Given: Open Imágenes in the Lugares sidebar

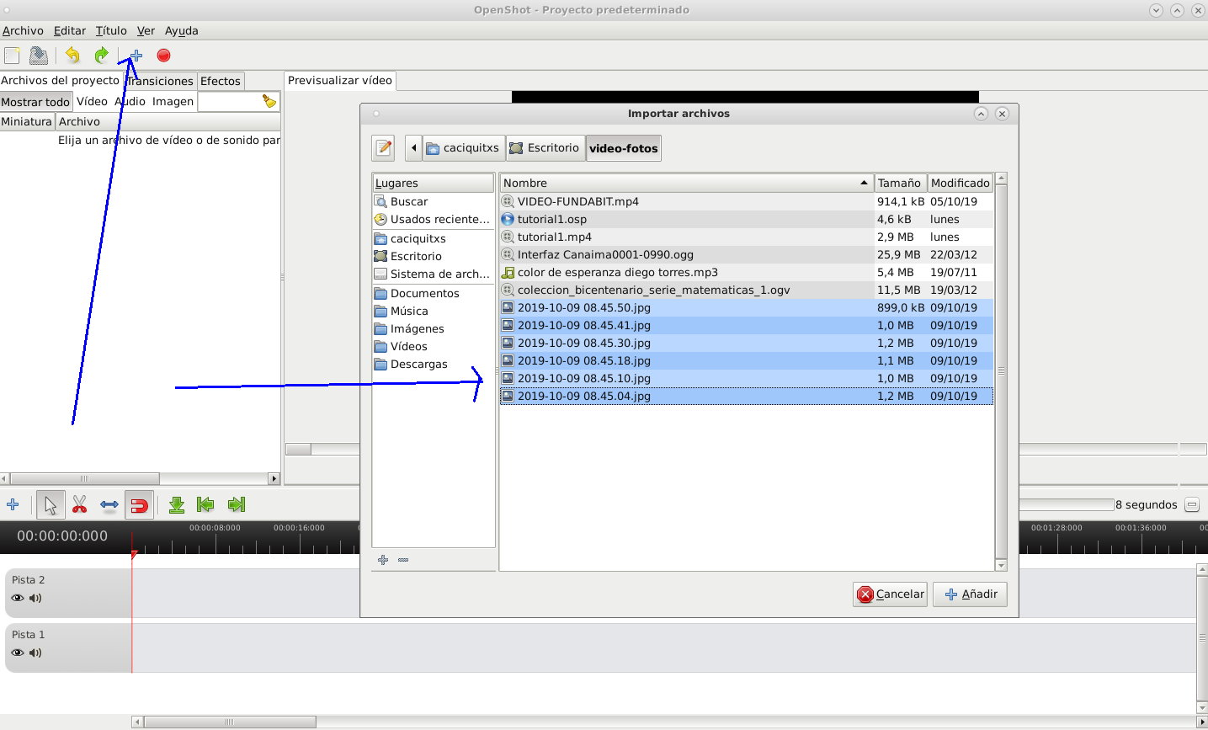Looking at the screenshot, I should pyautogui.click(x=434, y=329).
